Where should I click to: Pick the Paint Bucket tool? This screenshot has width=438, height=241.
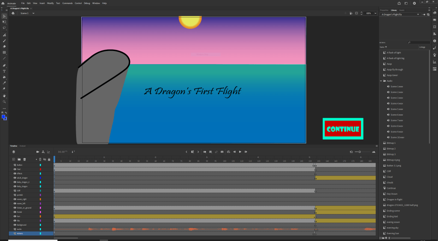pyautogui.click(x=4, y=77)
